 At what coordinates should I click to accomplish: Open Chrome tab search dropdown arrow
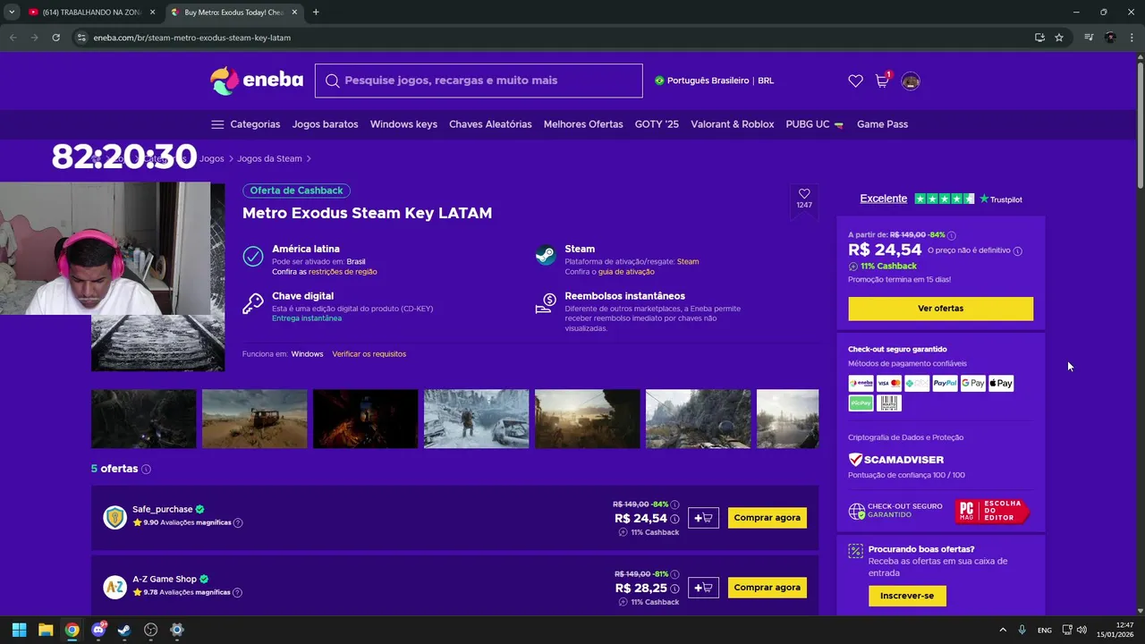(12, 13)
